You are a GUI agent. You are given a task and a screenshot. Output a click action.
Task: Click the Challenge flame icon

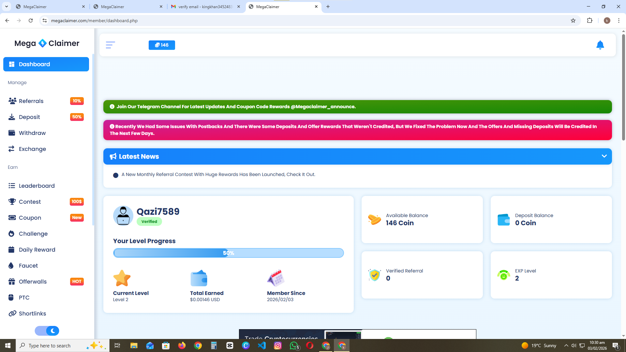pyautogui.click(x=11, y=234)
